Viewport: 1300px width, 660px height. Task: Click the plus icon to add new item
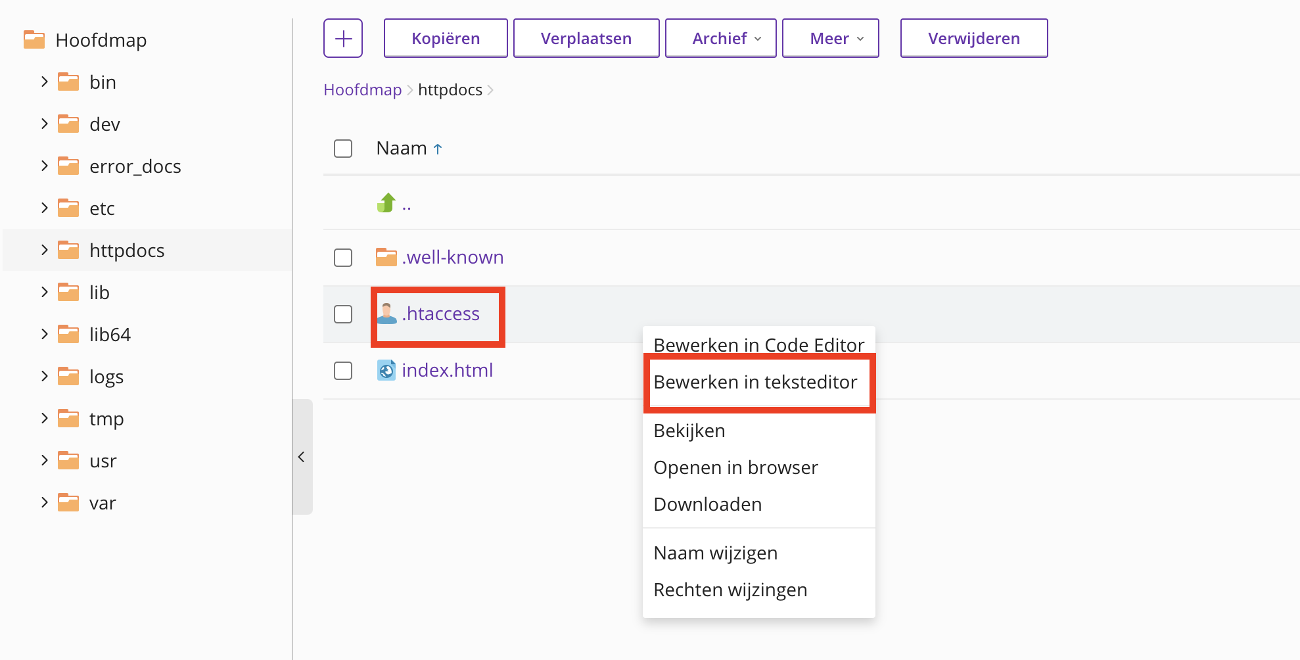point(343,39)
